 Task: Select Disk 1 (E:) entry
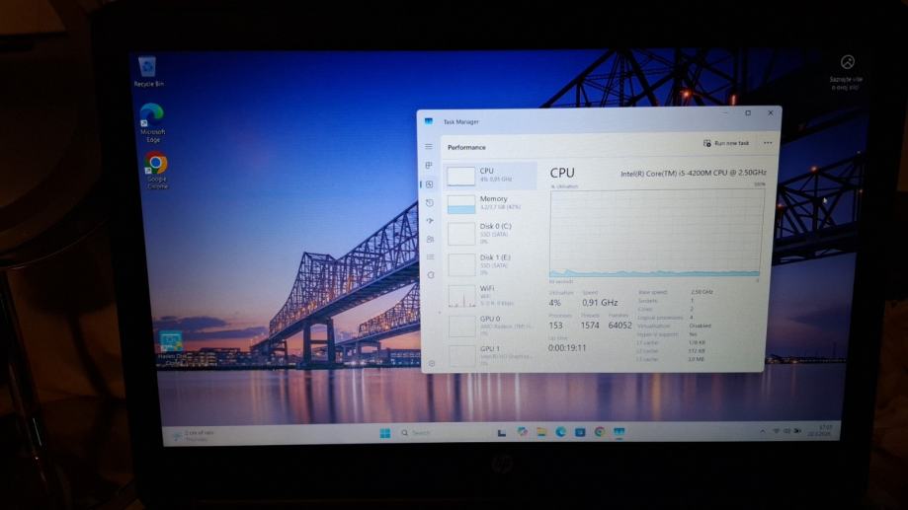pos(490,264)
